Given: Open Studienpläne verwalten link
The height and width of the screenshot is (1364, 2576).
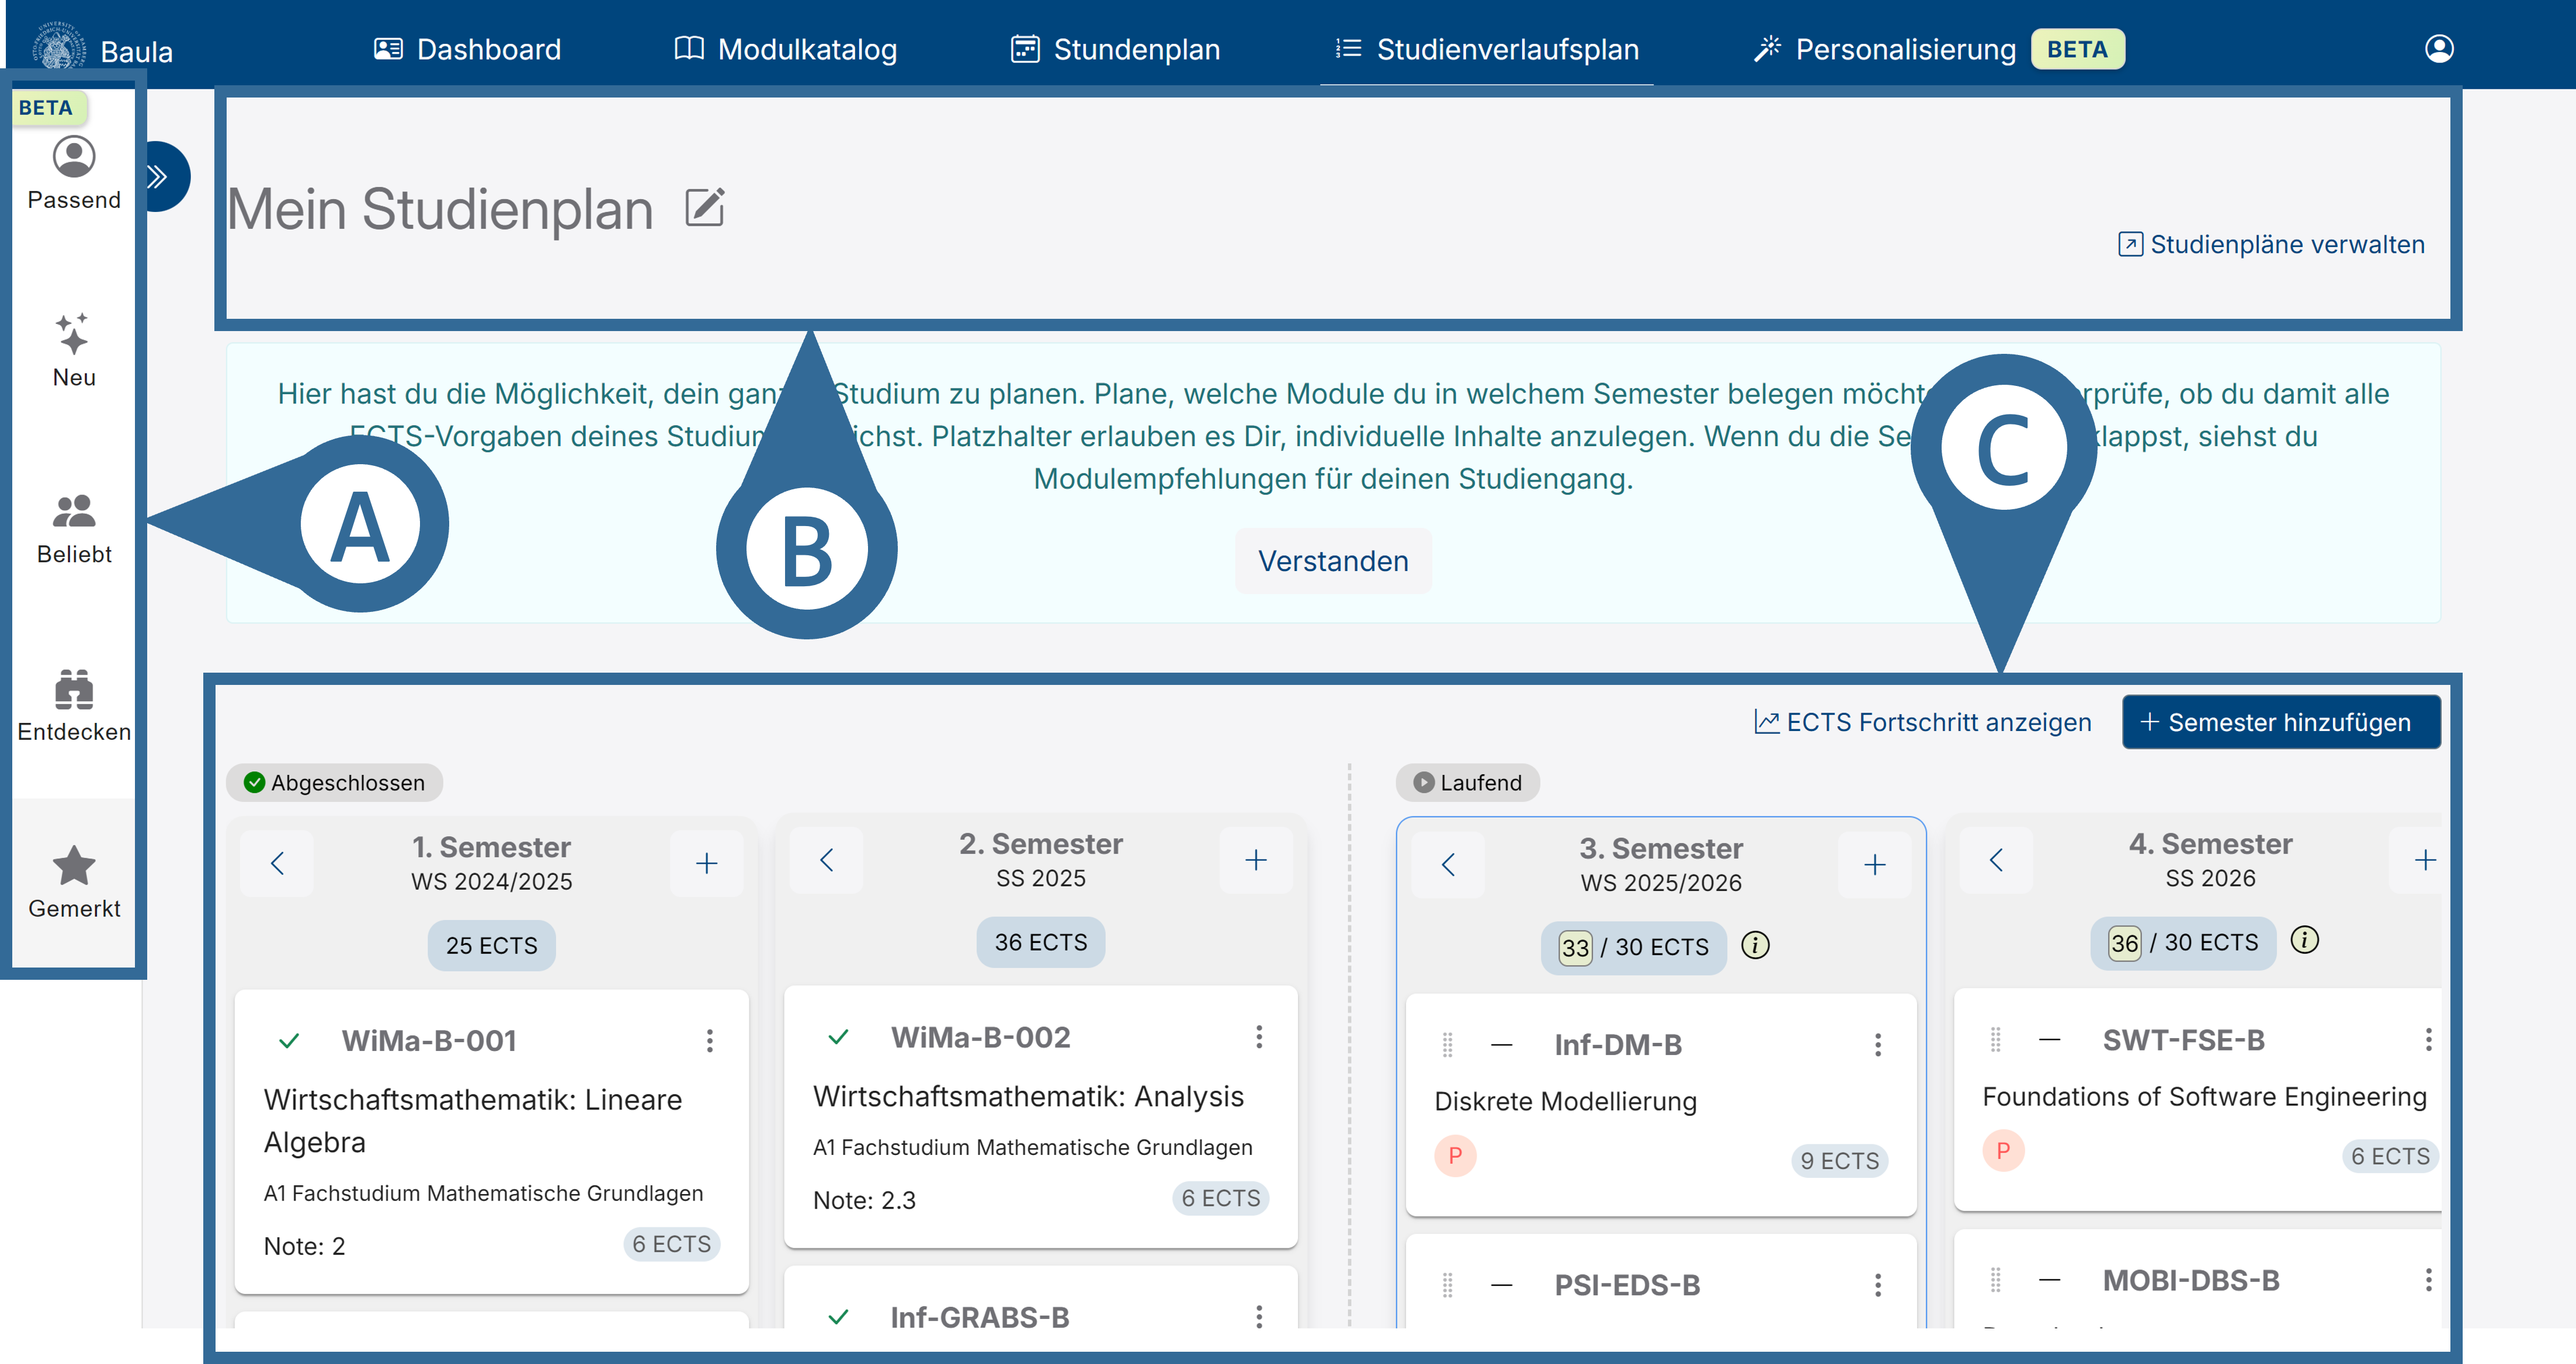Looking at the screenshot, I should pyautogui.click(x=2271, y=244).
